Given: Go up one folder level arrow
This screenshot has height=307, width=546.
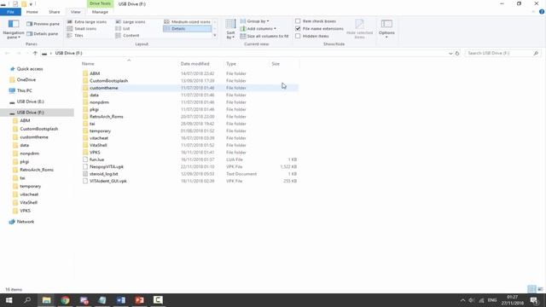Looking at the screenshot, I should [x=35, y=53].
